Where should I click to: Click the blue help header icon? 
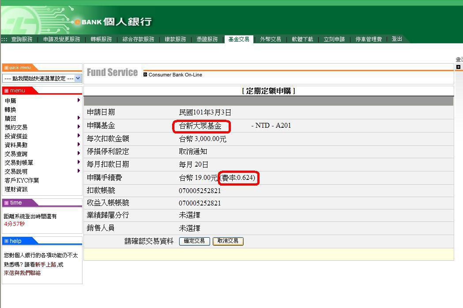pyautogui.click(x=6, y=241)
